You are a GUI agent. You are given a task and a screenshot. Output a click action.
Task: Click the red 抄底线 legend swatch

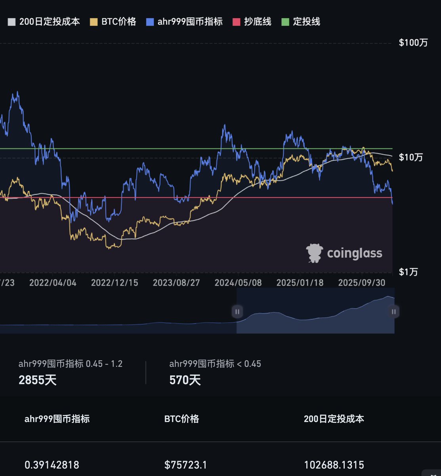pos(237,22)
